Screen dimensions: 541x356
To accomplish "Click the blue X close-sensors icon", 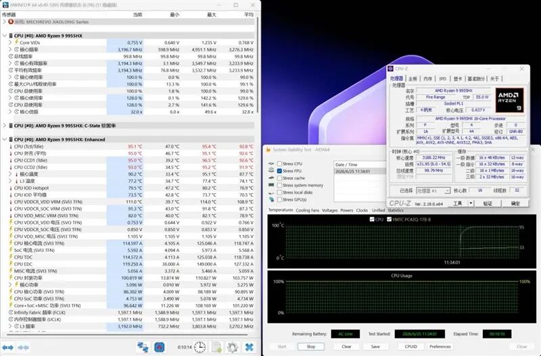I will point(249,347).
